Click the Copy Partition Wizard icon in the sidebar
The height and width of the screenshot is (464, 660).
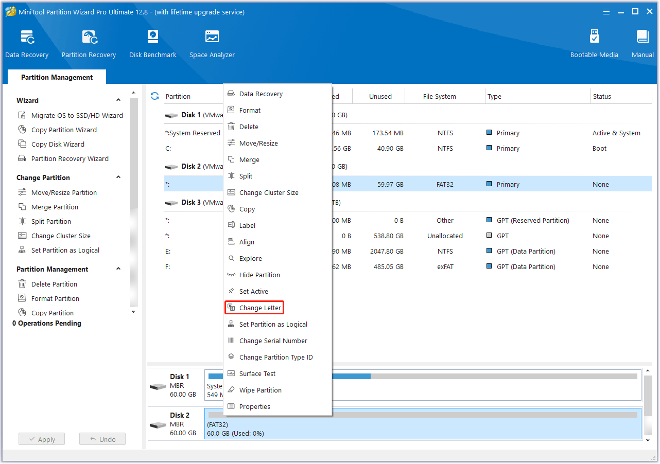tap(22, 130)
